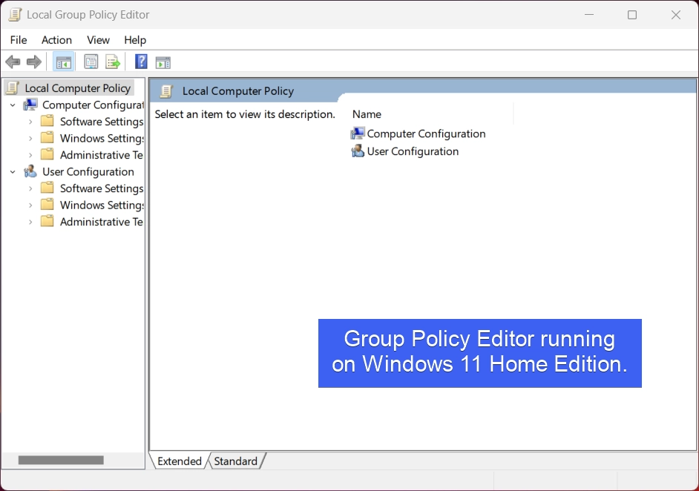
Task: Open the Action menu
Action: tap(56, 40)
